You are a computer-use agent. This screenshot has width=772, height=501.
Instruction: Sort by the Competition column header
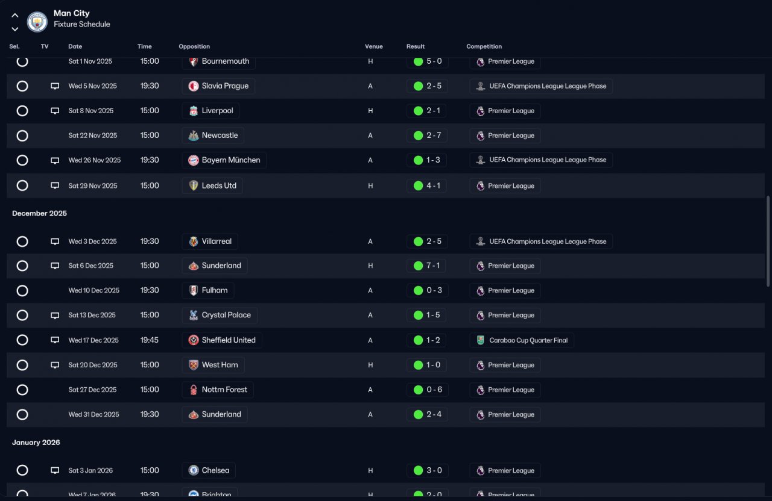click(x=484, y=46)
